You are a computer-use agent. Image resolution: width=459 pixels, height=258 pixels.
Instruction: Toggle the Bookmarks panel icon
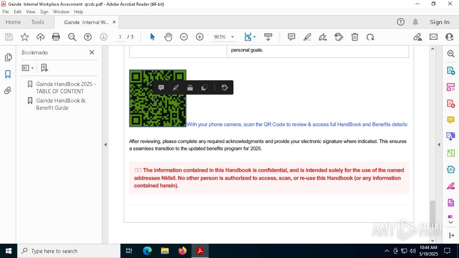[8, 74]
